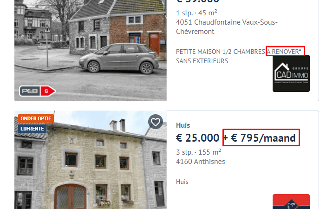The image size is (333, 209).
Task: Open the 4051 Chaudfontaine Vaux-Sous-Chèvremont address
Action: tap(227, 27)
